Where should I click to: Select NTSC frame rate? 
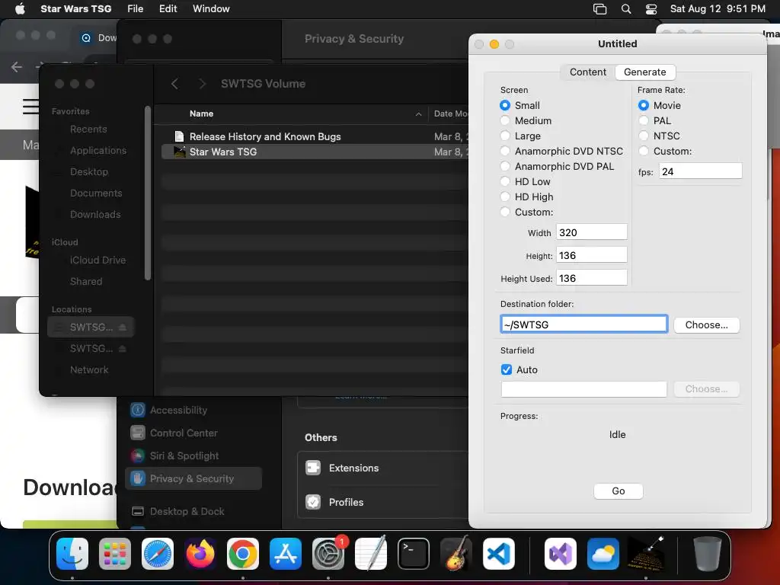(x=644, y=136)
